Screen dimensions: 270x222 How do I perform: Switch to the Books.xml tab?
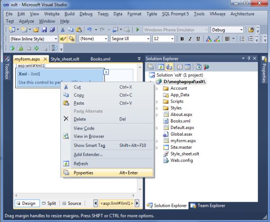100,59
